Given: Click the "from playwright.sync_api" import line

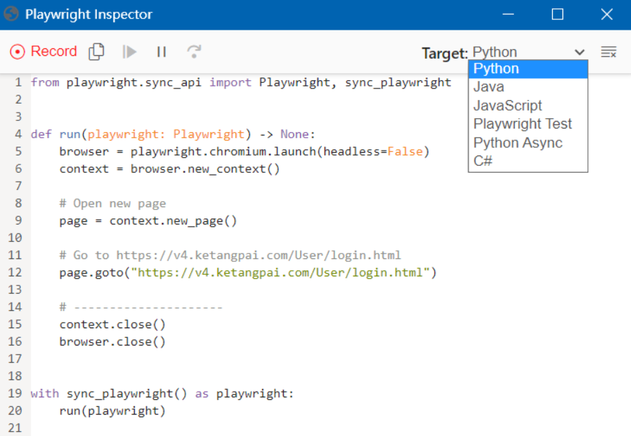Looking at the screenshot, I should 241,82.
